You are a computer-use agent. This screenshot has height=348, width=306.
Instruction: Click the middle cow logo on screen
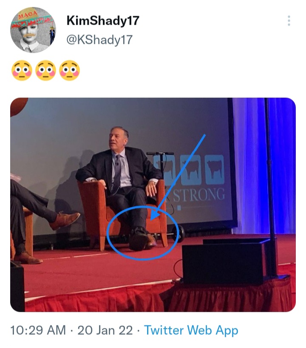pyautogui.click(x=190, y=170)
